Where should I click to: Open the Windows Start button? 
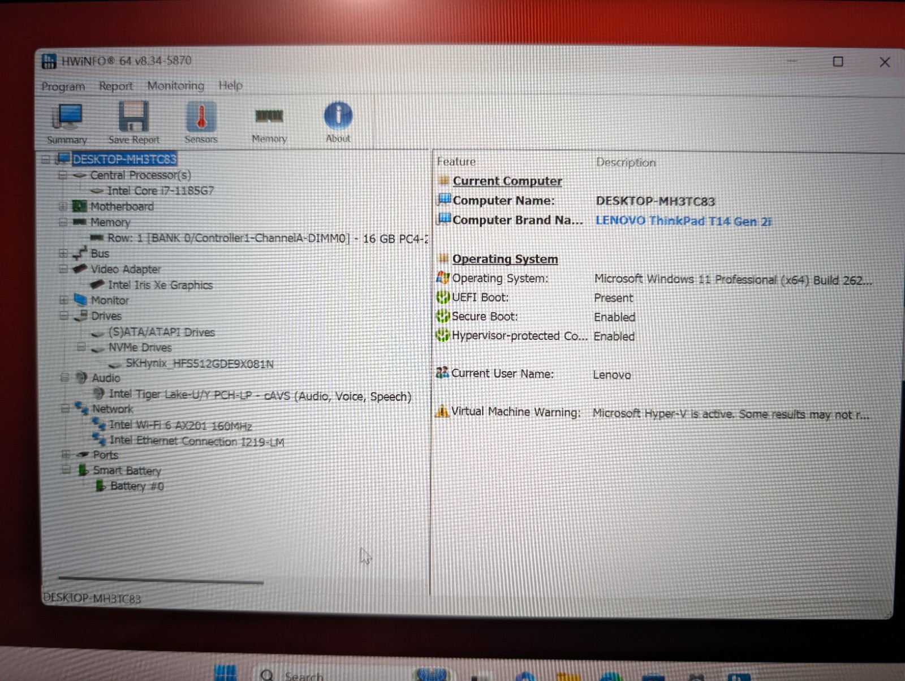225,673
